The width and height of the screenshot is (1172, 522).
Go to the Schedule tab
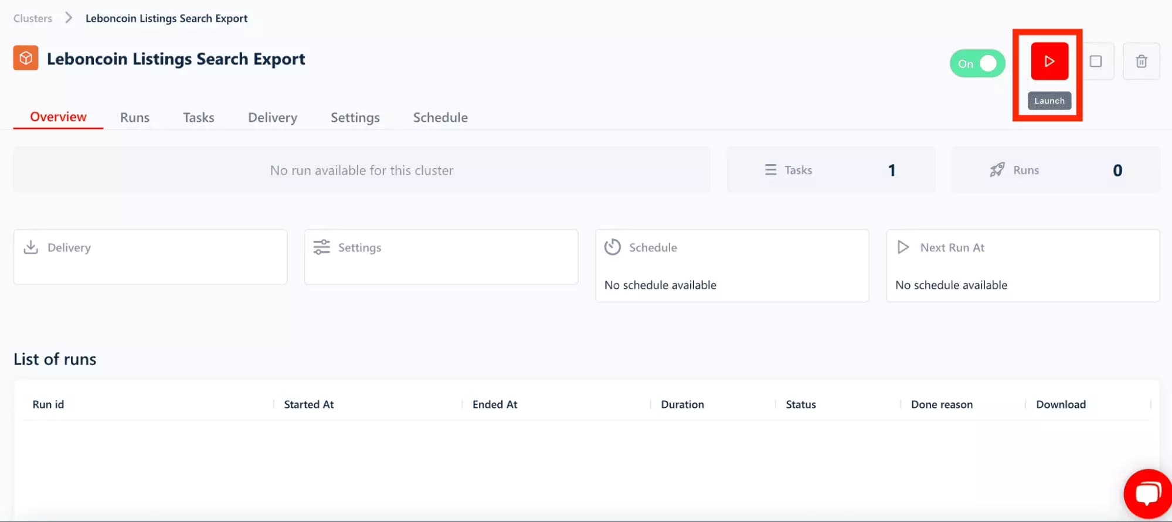tap(440, 118)
